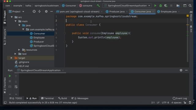
Task: Collapse the java folder
Action: (19, 25)
